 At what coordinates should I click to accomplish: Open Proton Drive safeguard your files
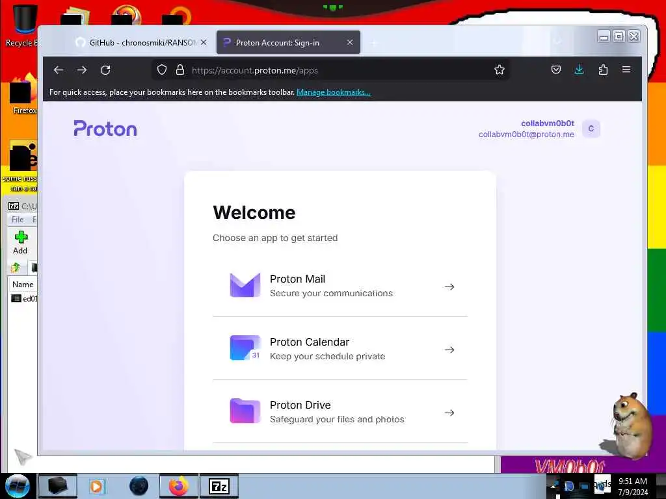[340, 411]
